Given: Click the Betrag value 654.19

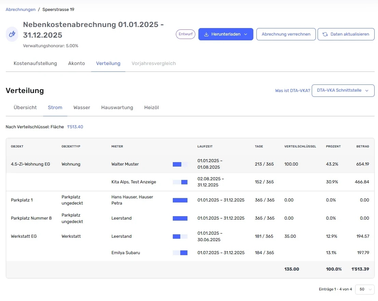Looking at the screenshot, I should pos(363,164).
